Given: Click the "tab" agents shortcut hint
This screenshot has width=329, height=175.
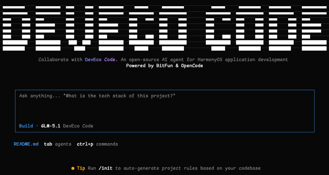Looking at the screenshot, I should pyautogui.click(x=48, y=144).
